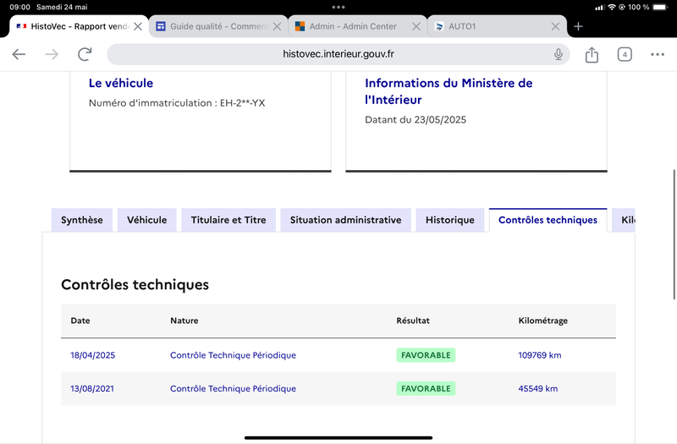677x444 pixels.
Task: Close the AUTO1 tab
Action: [556, 26]
